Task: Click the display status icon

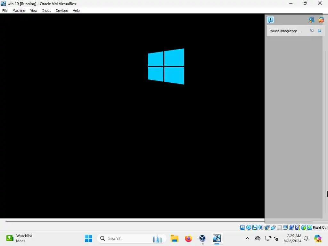Action: (x=285, y=227)
